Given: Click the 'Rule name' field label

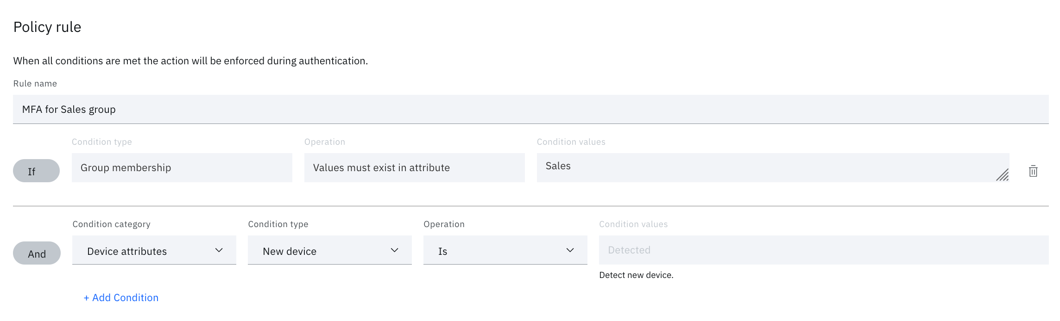Looking at the screenshot, I should click(x=35, y=84).
